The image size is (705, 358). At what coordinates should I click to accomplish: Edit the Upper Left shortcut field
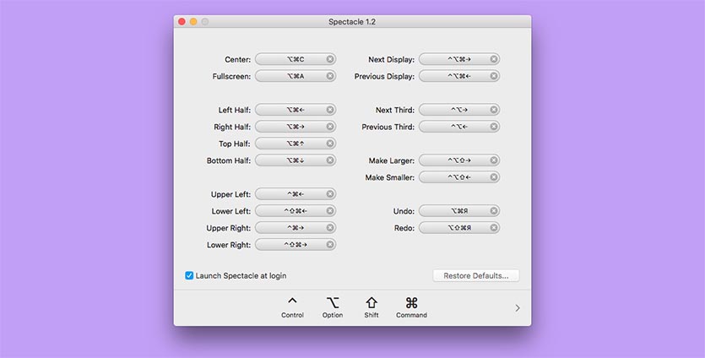[296, 194]
